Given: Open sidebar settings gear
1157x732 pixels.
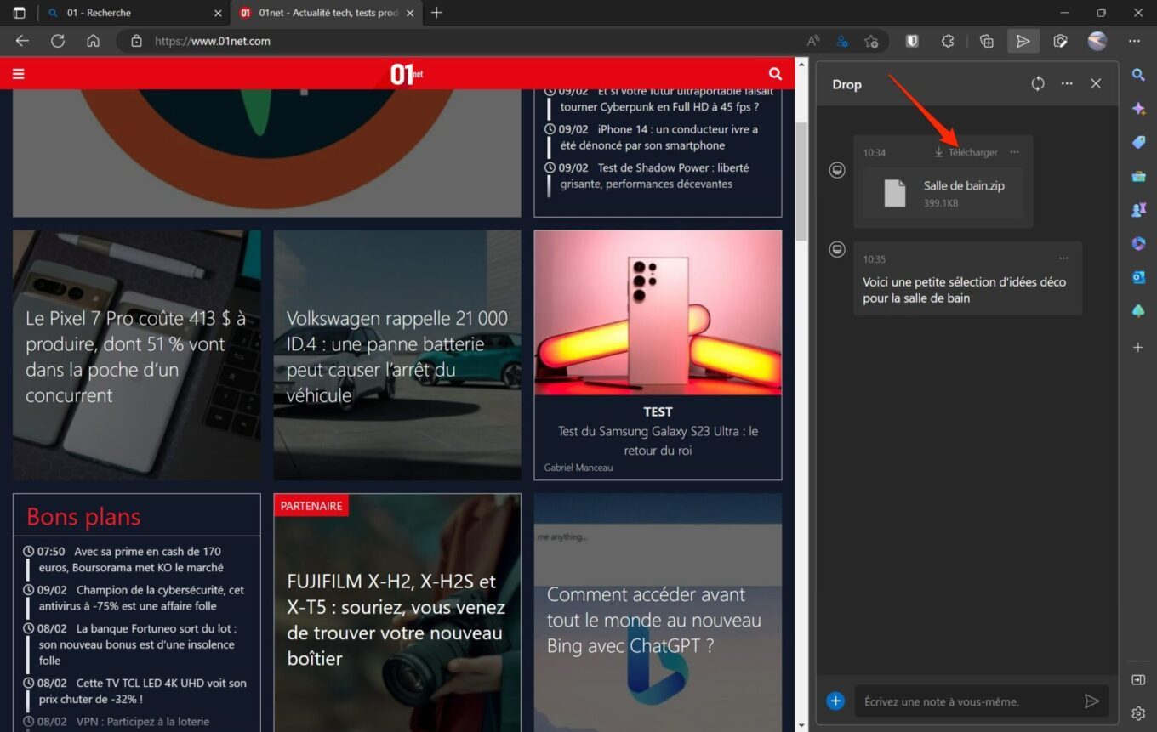Looking at the screenshot, I should 1138,712.
